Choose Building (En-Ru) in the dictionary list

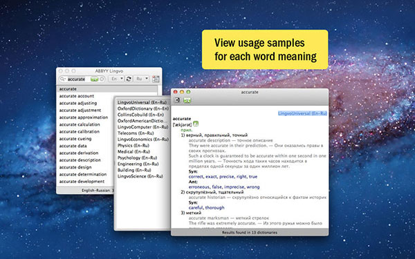134,170
